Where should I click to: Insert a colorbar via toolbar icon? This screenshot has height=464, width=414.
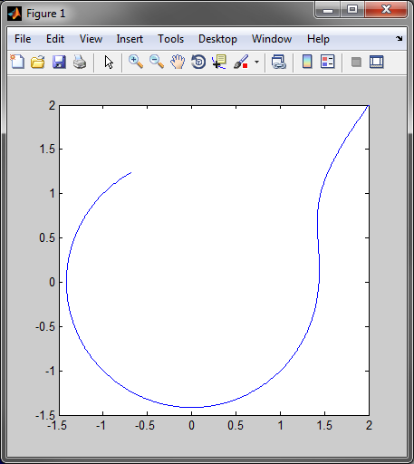(307, 62)
